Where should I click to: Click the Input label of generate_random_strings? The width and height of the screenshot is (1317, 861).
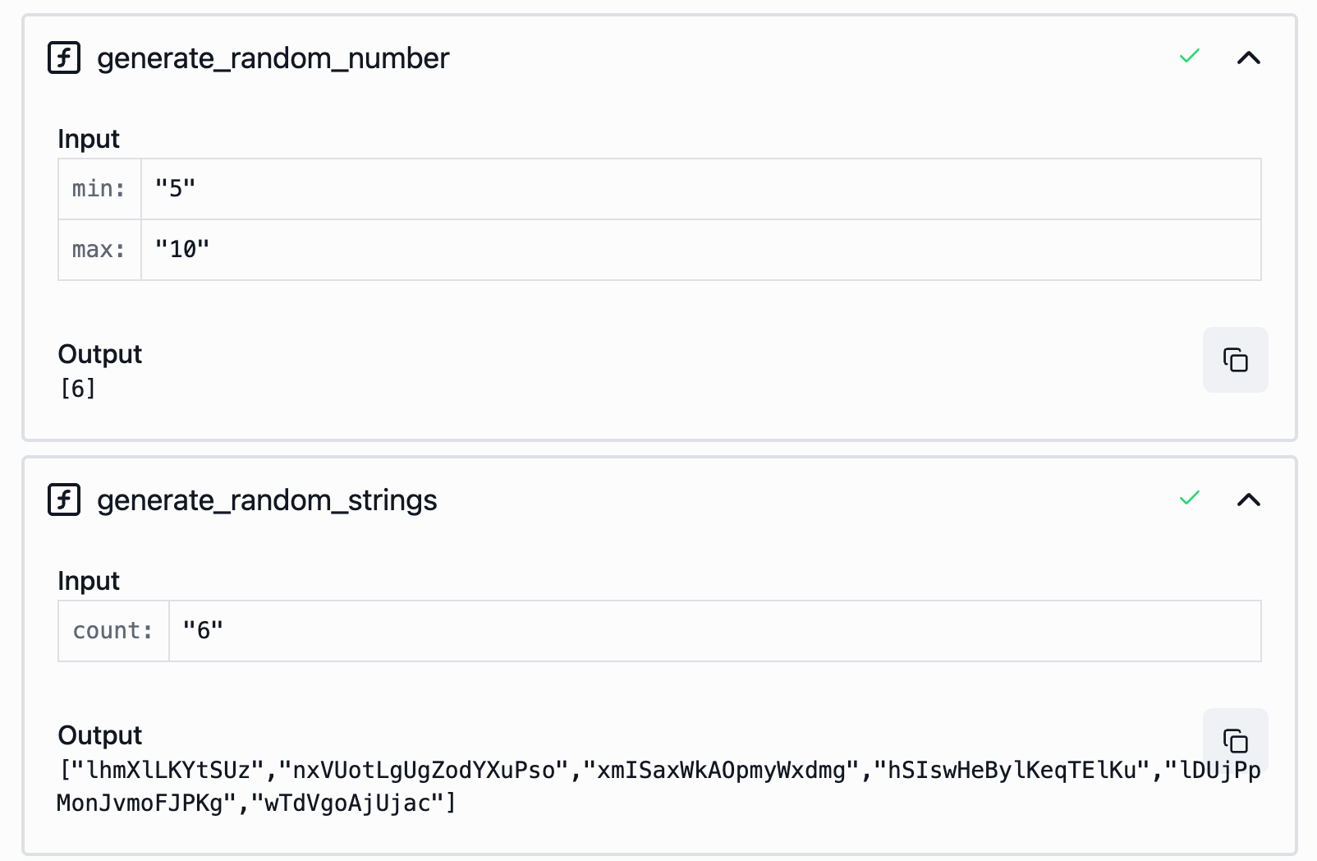pos(89,580)
